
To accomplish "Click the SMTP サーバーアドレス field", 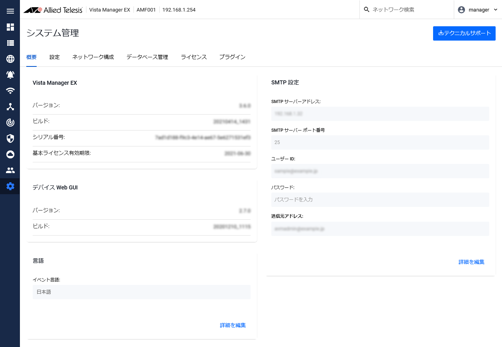I will coord(380,114).
